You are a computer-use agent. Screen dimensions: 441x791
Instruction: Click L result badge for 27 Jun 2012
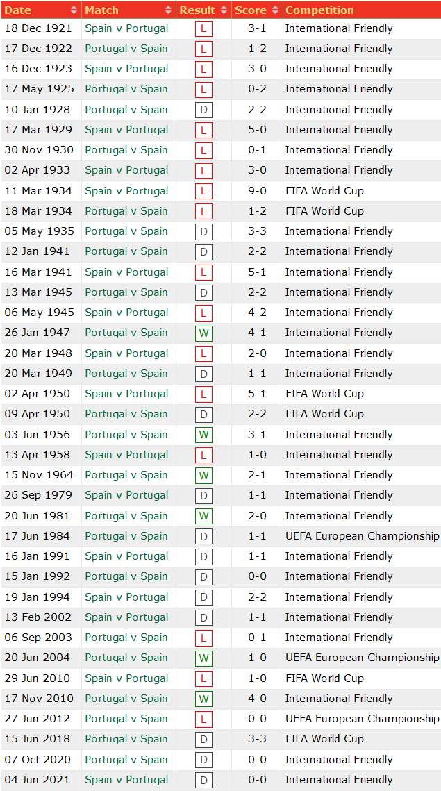pyautogui.click(x=203, y=719)
